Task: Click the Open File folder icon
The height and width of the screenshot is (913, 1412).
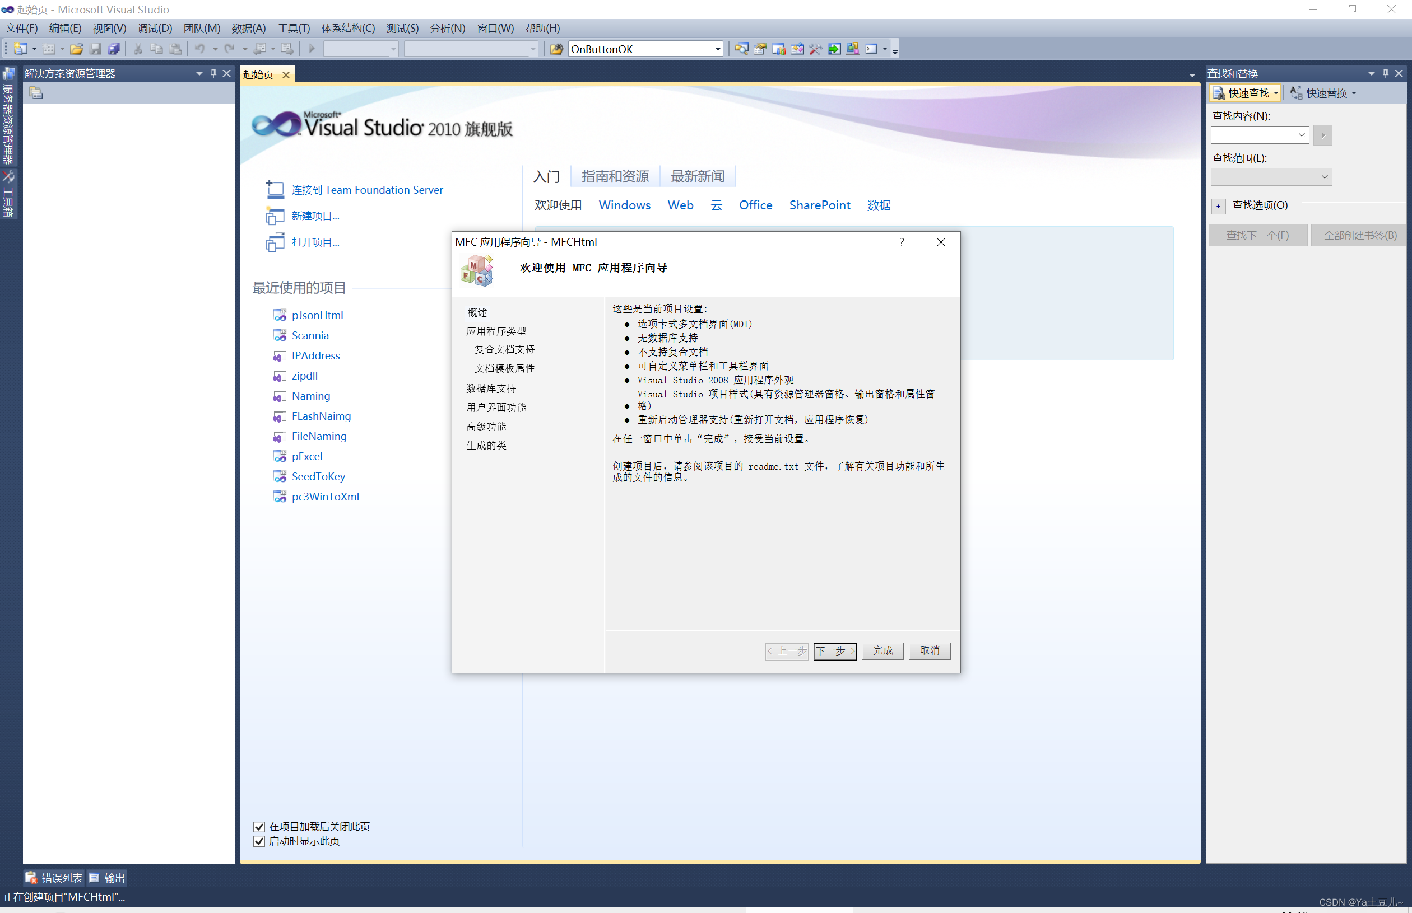Action: coord(77,49)
